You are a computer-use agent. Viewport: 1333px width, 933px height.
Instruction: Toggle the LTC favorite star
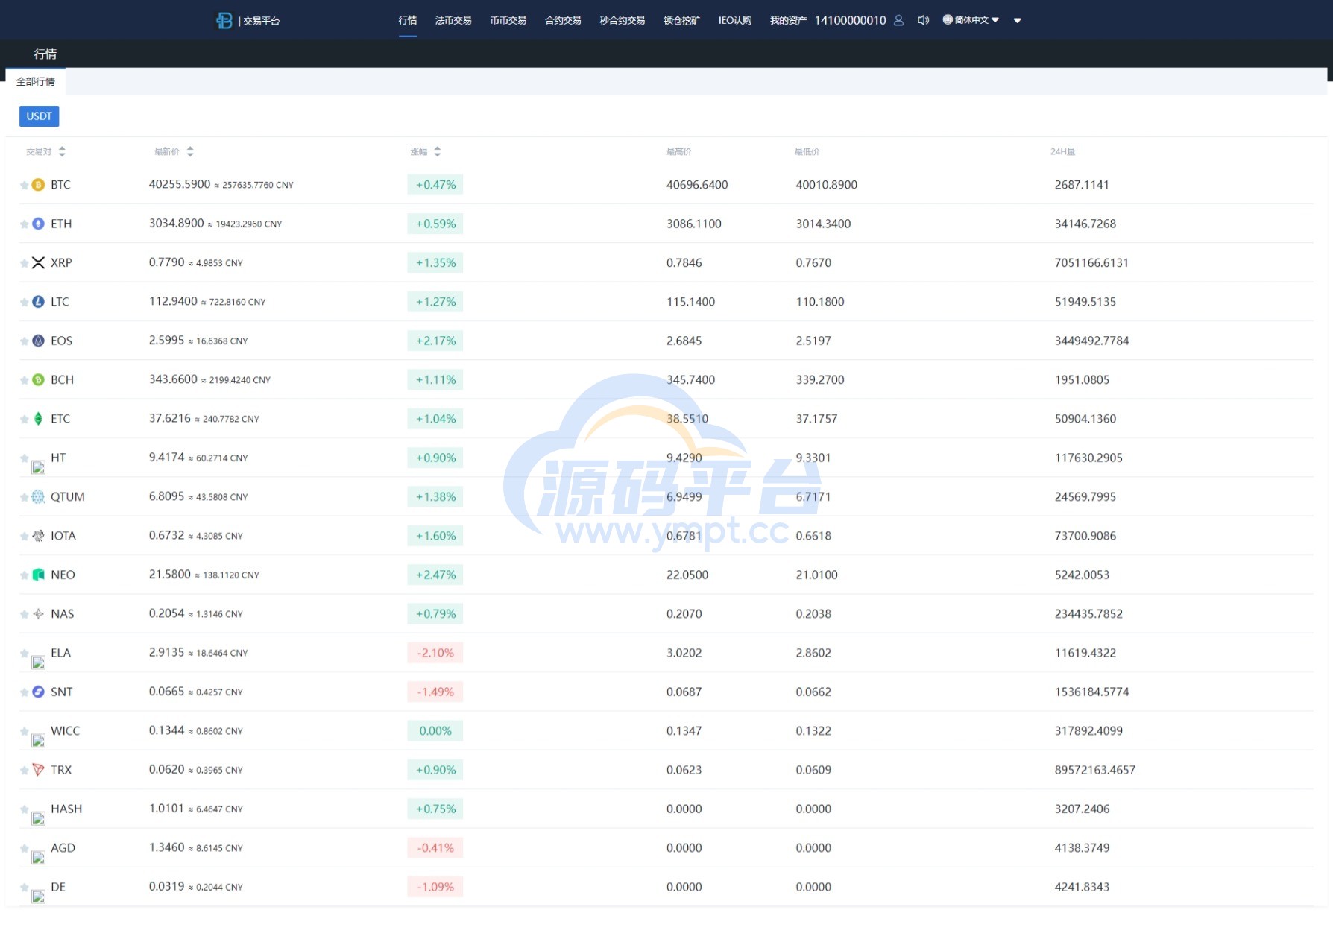pos(24,302)
